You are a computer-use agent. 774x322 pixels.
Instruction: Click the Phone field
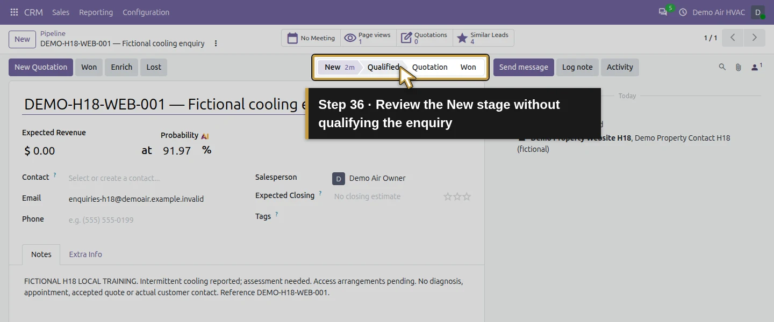(153, 220)
